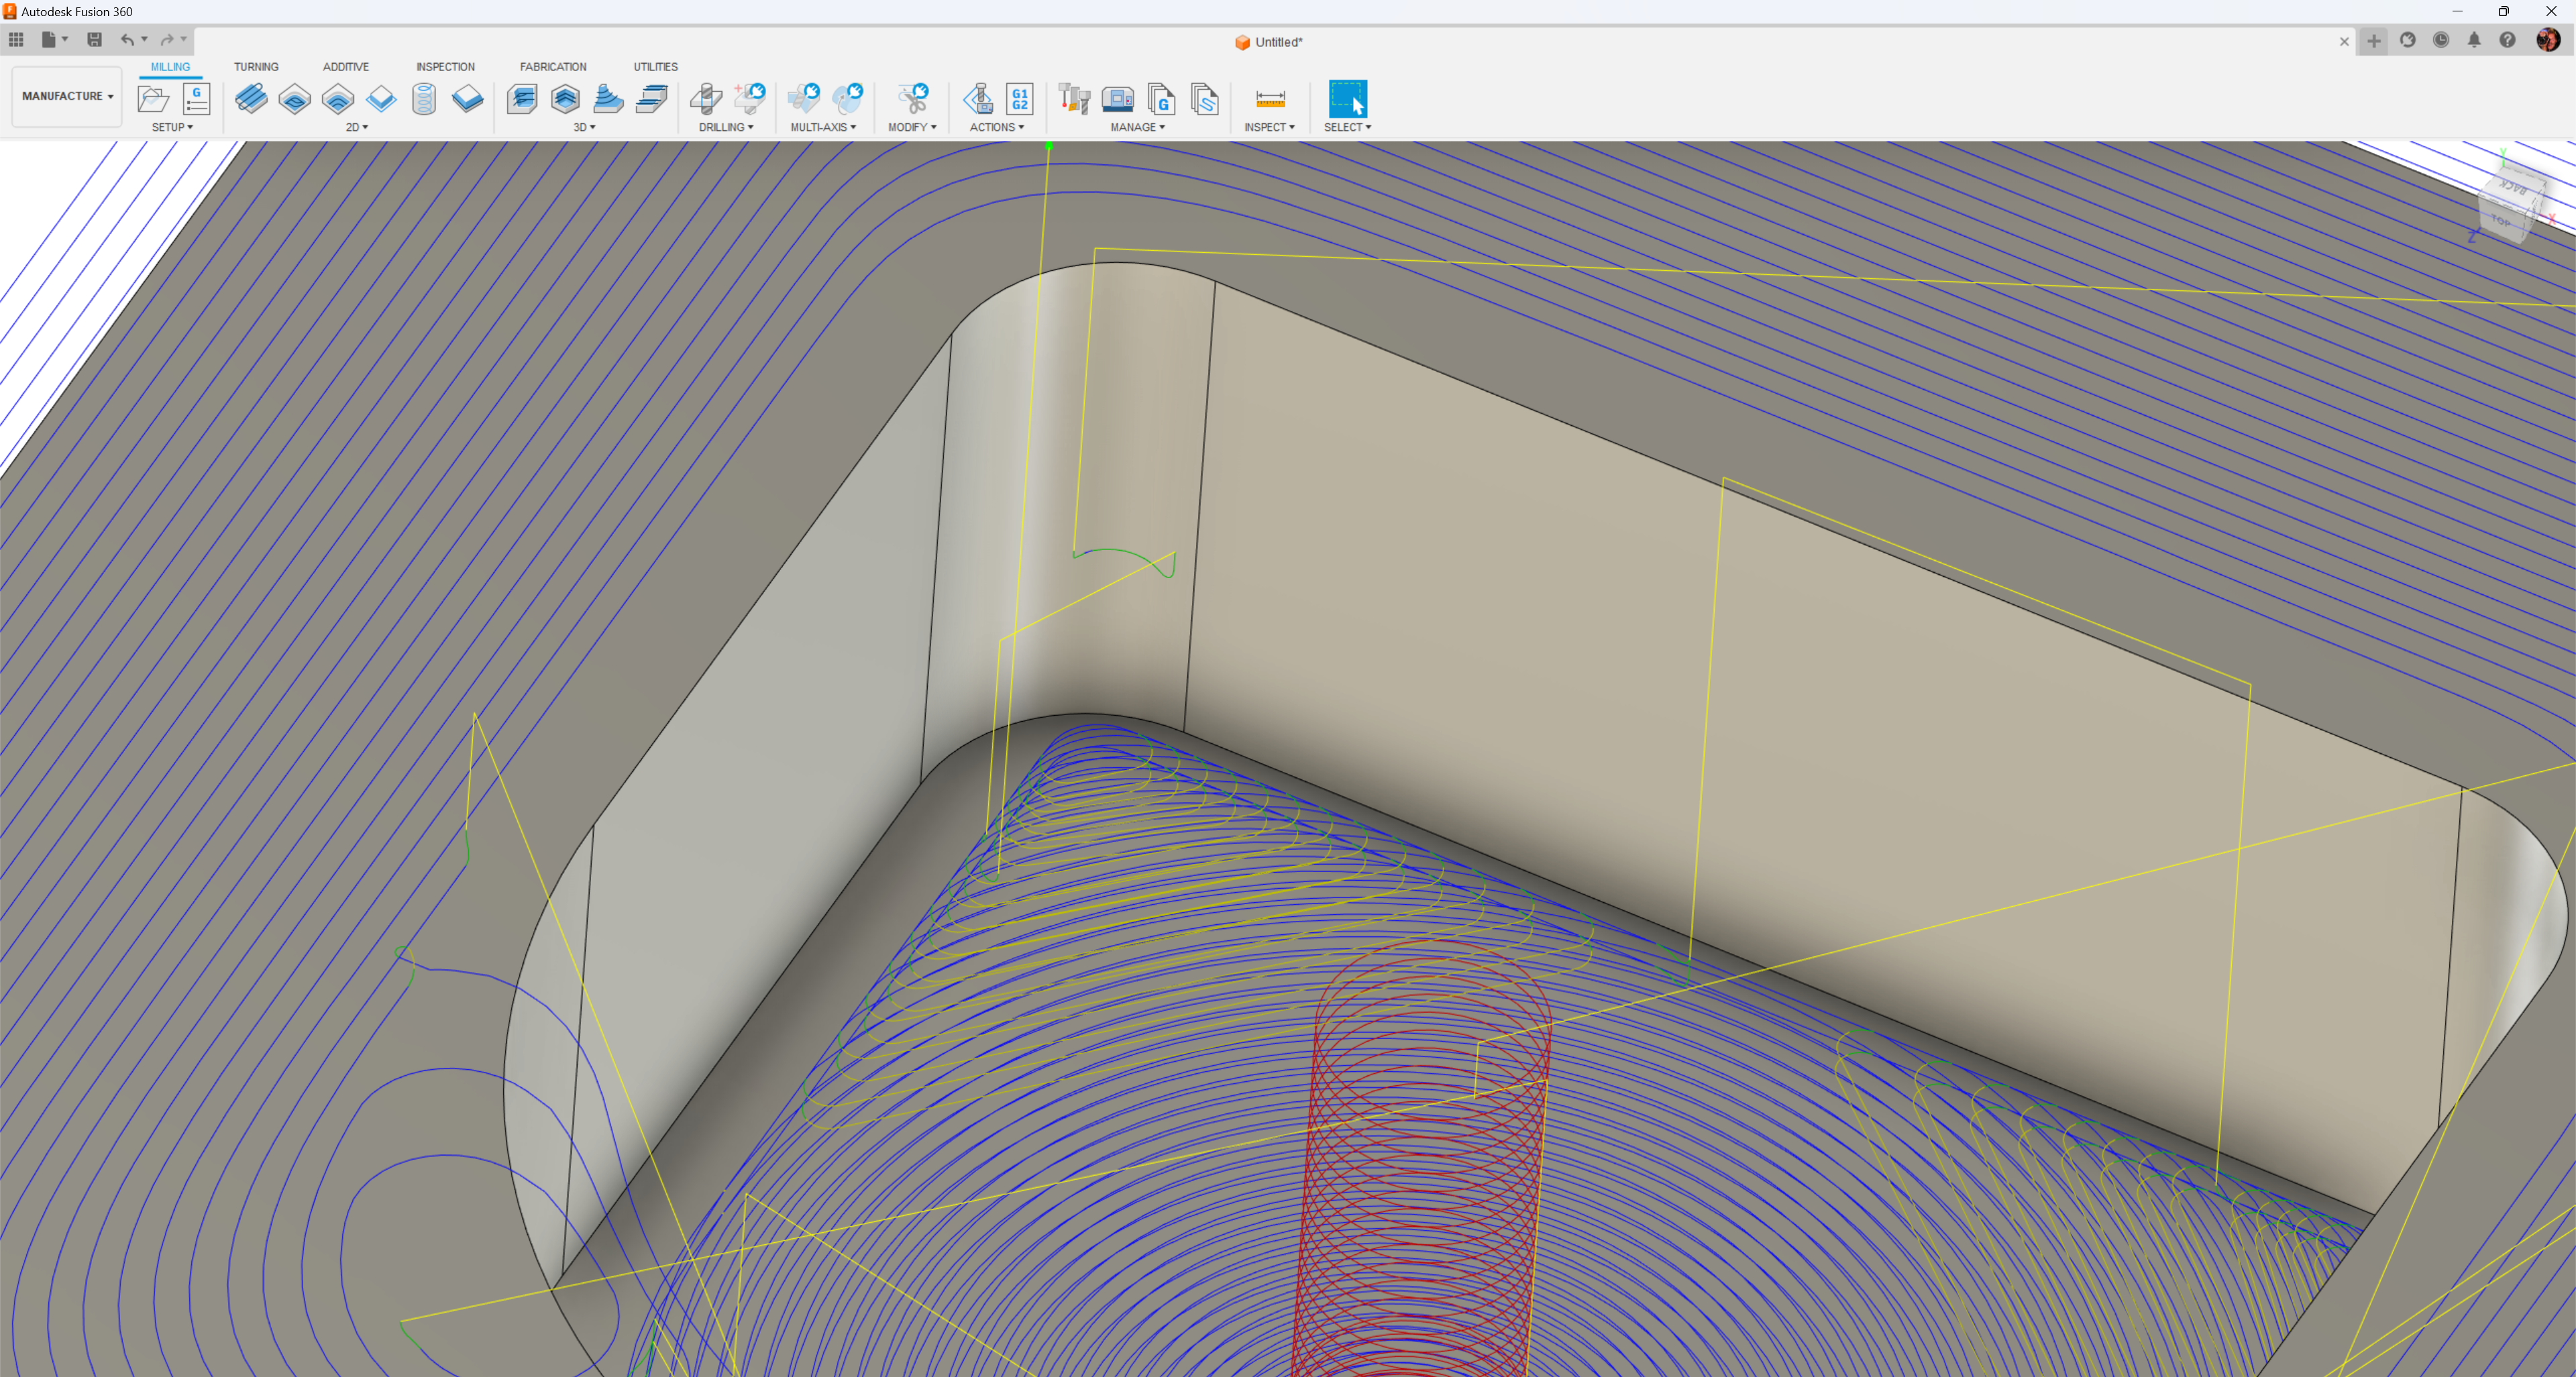Expand the 2D operations dropdown

pyautogui.click(x=357, y=127)
